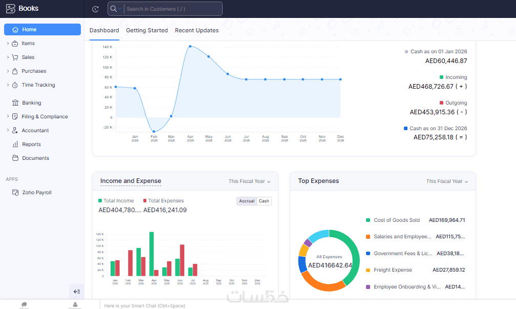Collapse the sidebar with arrow icon

(77, 292)
